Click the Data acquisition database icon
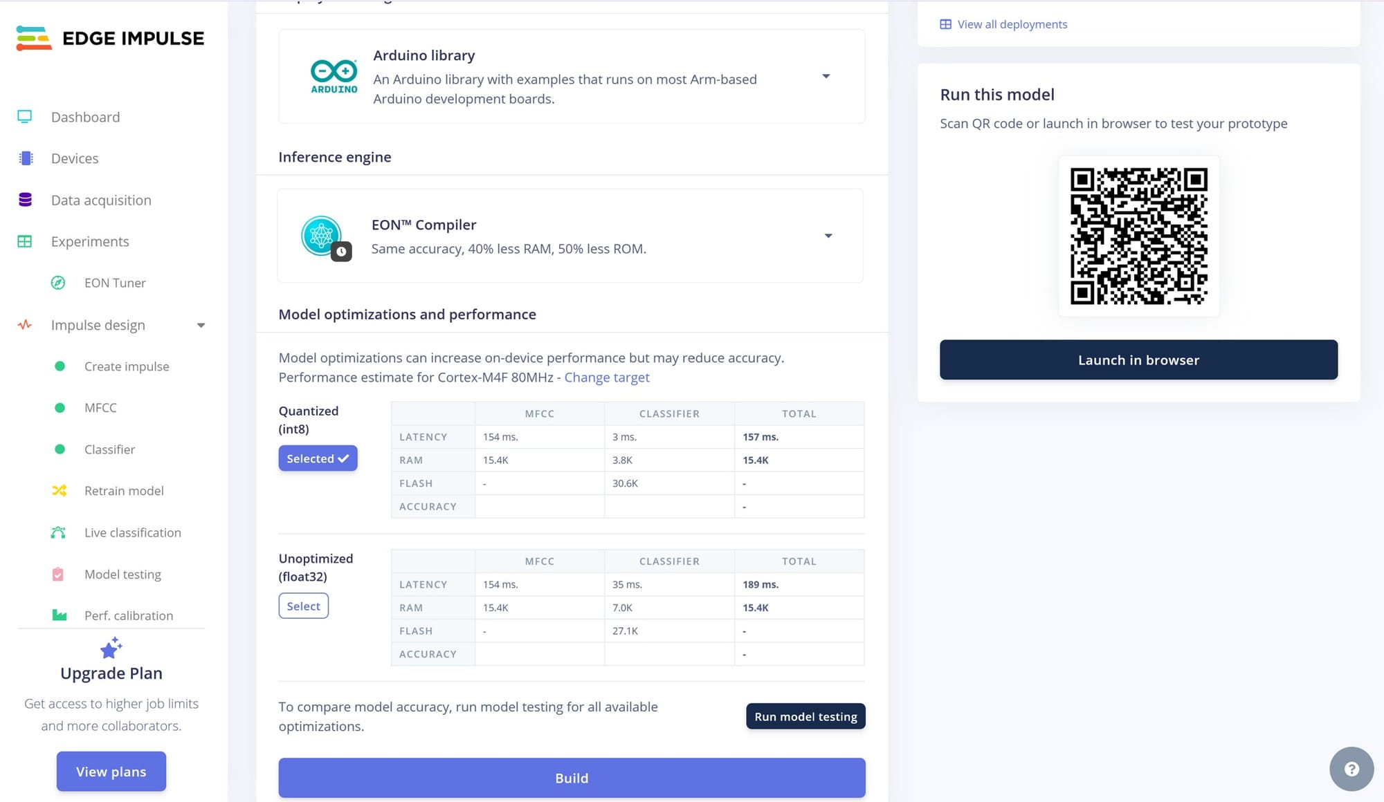1384x802 pixels. pyautogui.click(x=25, y=200)
